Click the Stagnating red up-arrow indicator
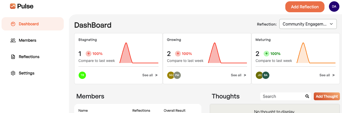 [x=89, y=54]
